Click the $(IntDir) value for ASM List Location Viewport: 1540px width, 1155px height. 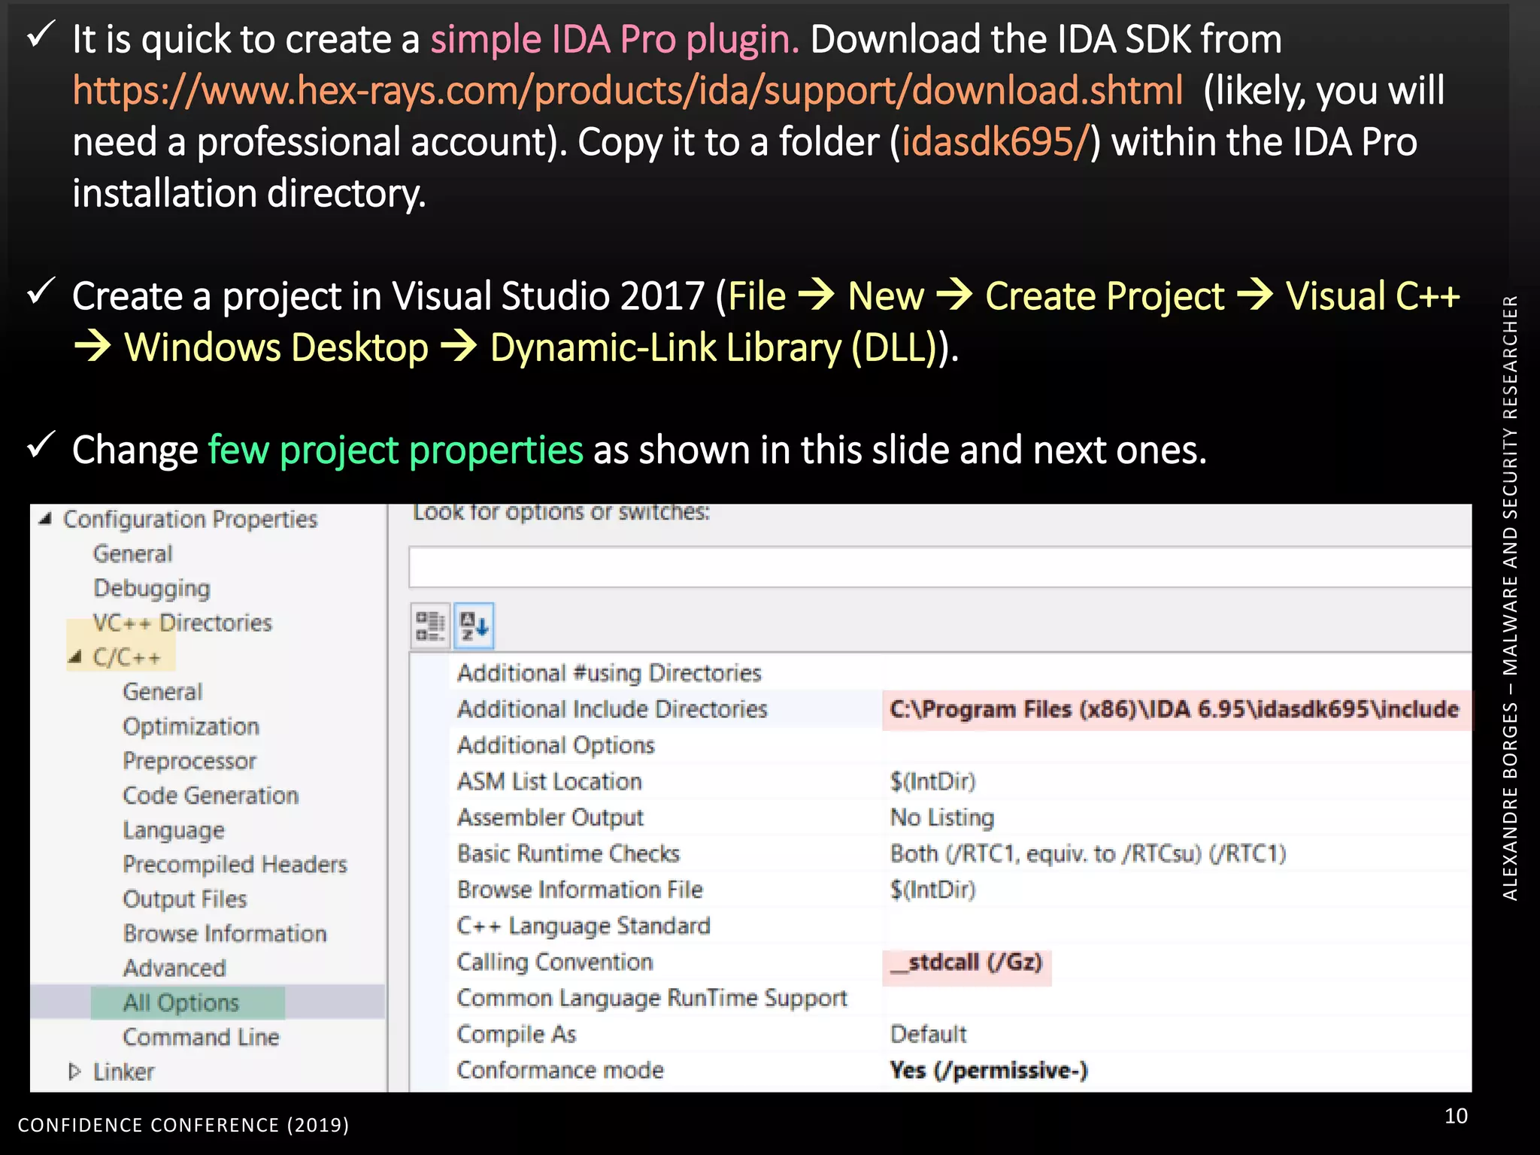(932, 781)
